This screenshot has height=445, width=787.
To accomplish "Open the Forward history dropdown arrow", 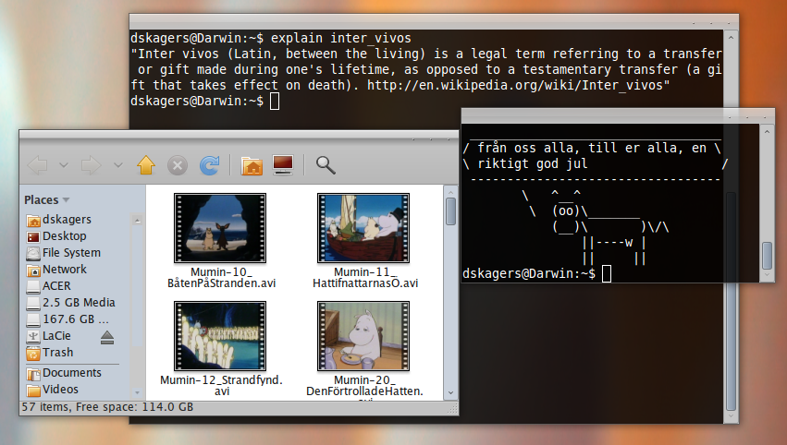I will 118,165.
